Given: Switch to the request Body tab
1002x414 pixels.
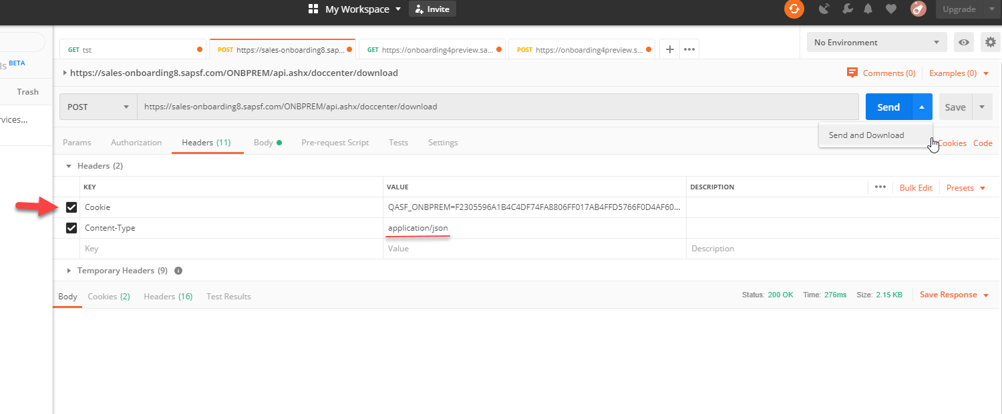Looking at the screenshot, I should pos(267,143).
